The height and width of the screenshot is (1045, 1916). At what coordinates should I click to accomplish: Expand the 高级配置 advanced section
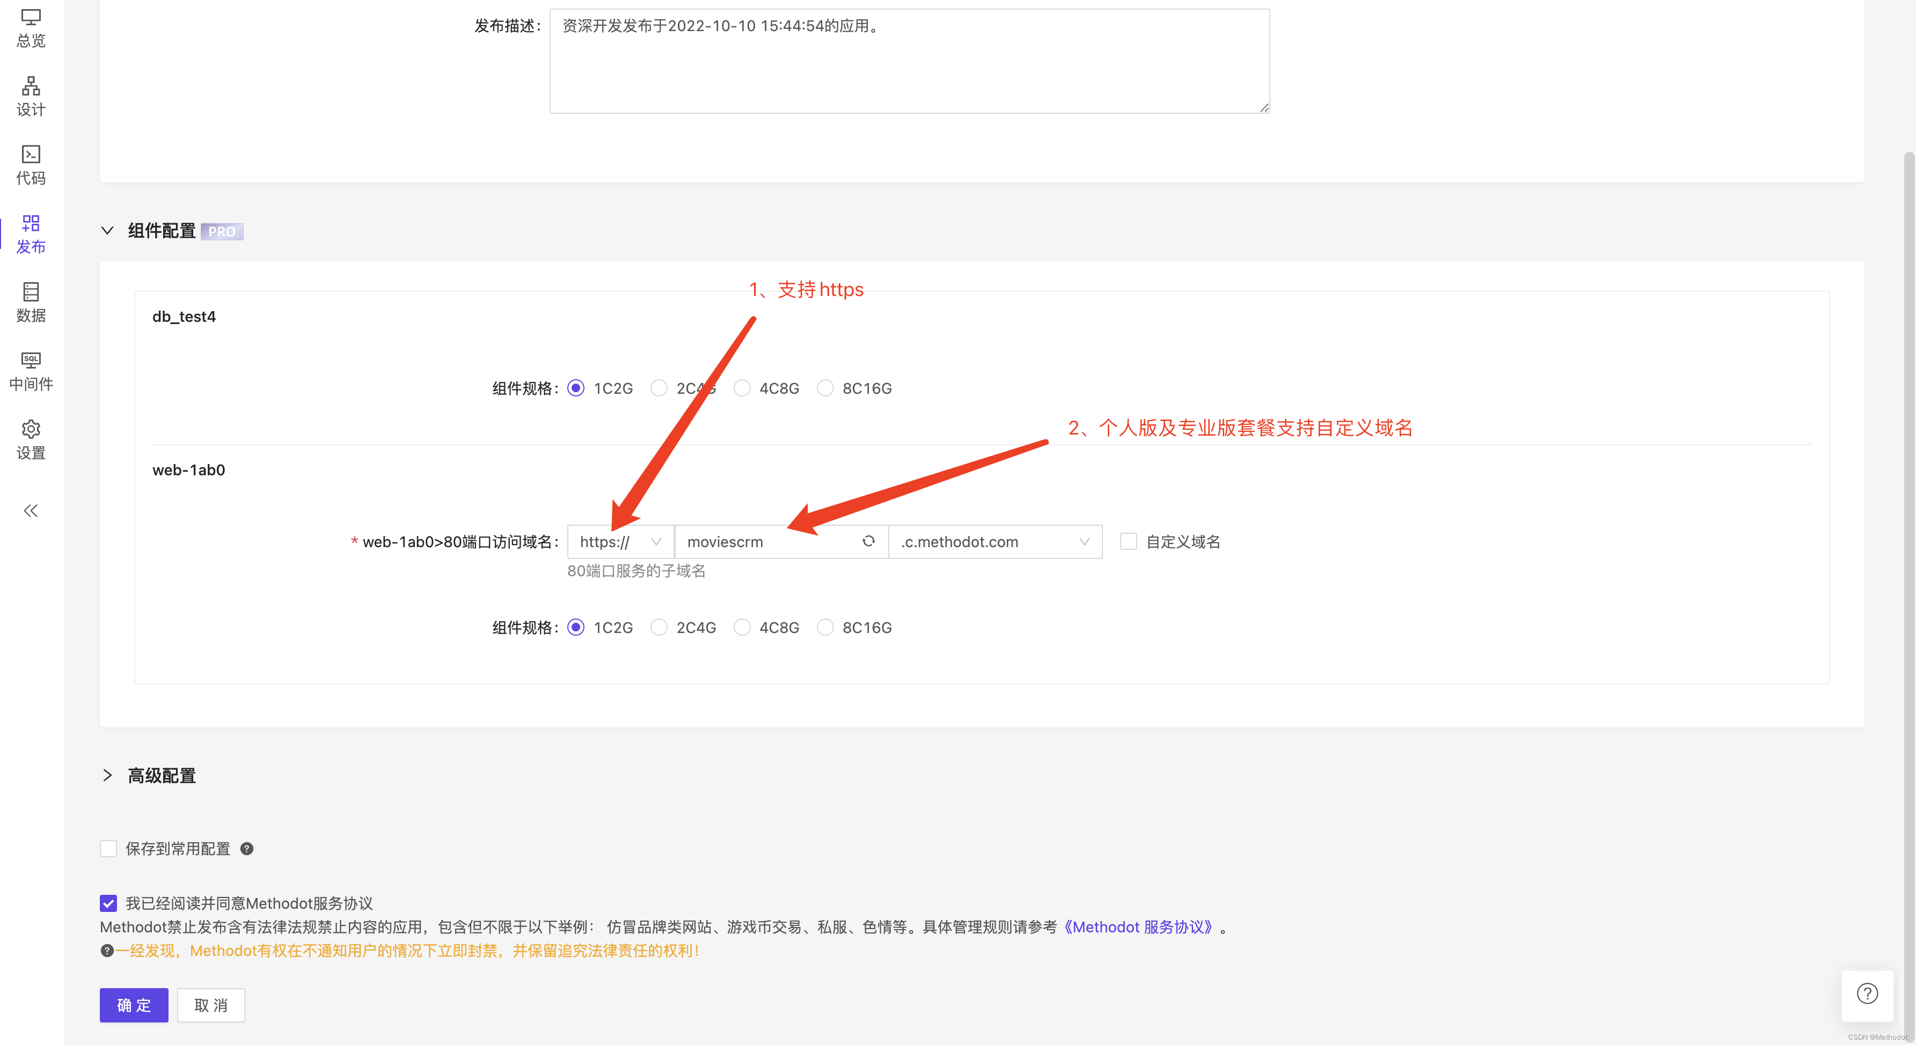click(107, 775)
